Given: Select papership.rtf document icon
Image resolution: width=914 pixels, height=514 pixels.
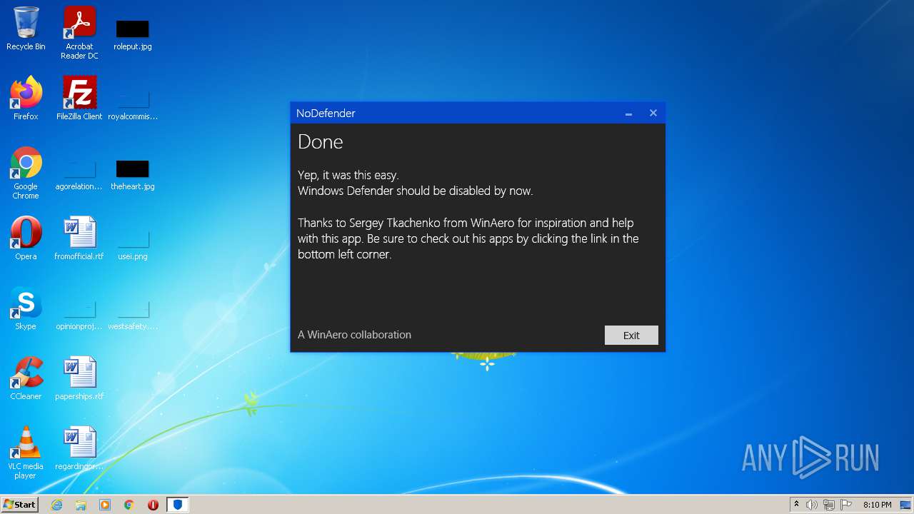Looking at the screenshot, I should pyautogui.click(x=79, y=378).
